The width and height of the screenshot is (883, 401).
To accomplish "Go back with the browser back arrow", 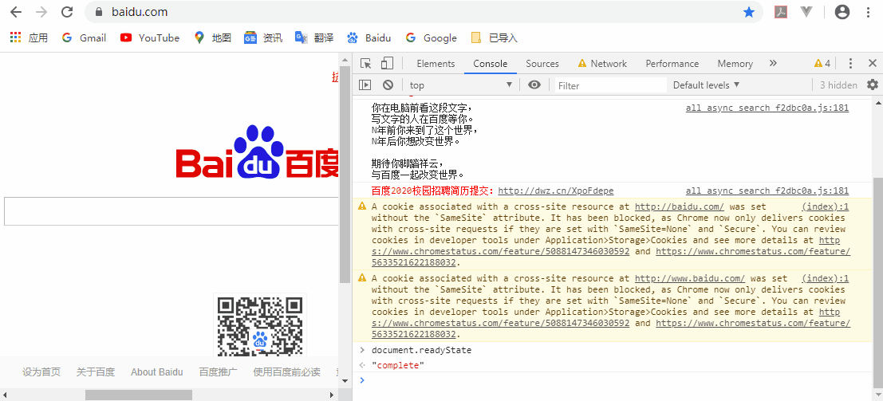I will 16,12.
